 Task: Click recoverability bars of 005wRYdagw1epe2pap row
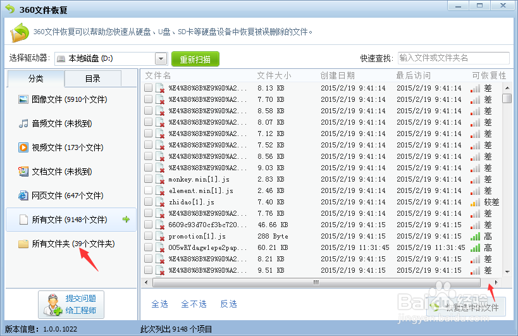pos(476,248)
